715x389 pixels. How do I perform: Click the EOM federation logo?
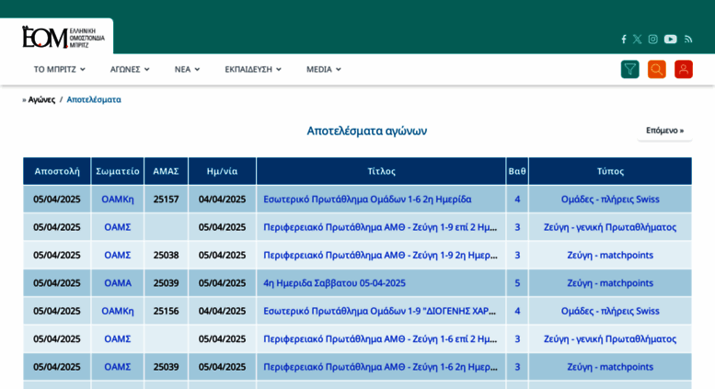click(x=63, y=37)
